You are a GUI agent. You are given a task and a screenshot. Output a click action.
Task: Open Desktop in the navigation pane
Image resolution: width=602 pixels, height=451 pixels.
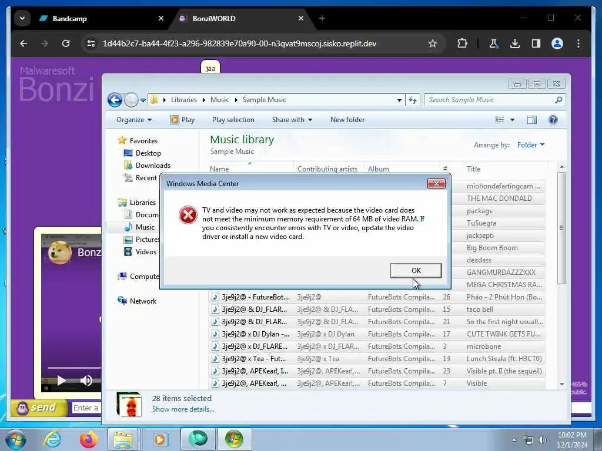148,153
